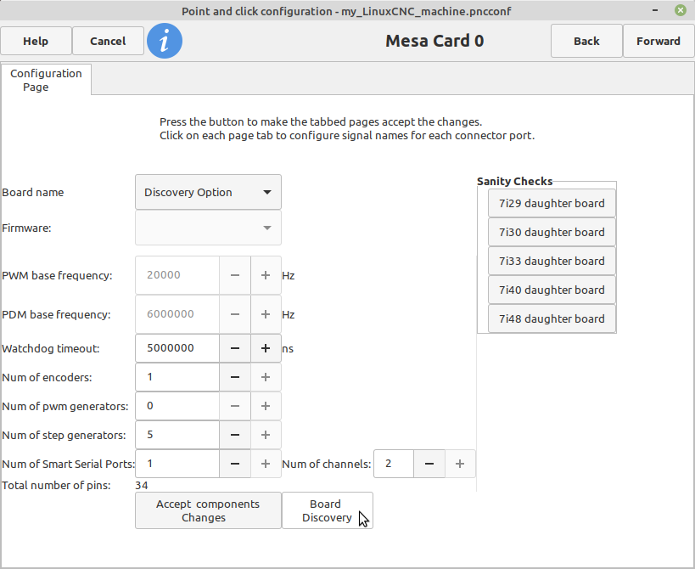
Task: Run the 7i33 daughter board check
Action: pyautogui.click(x=552, y=262)
